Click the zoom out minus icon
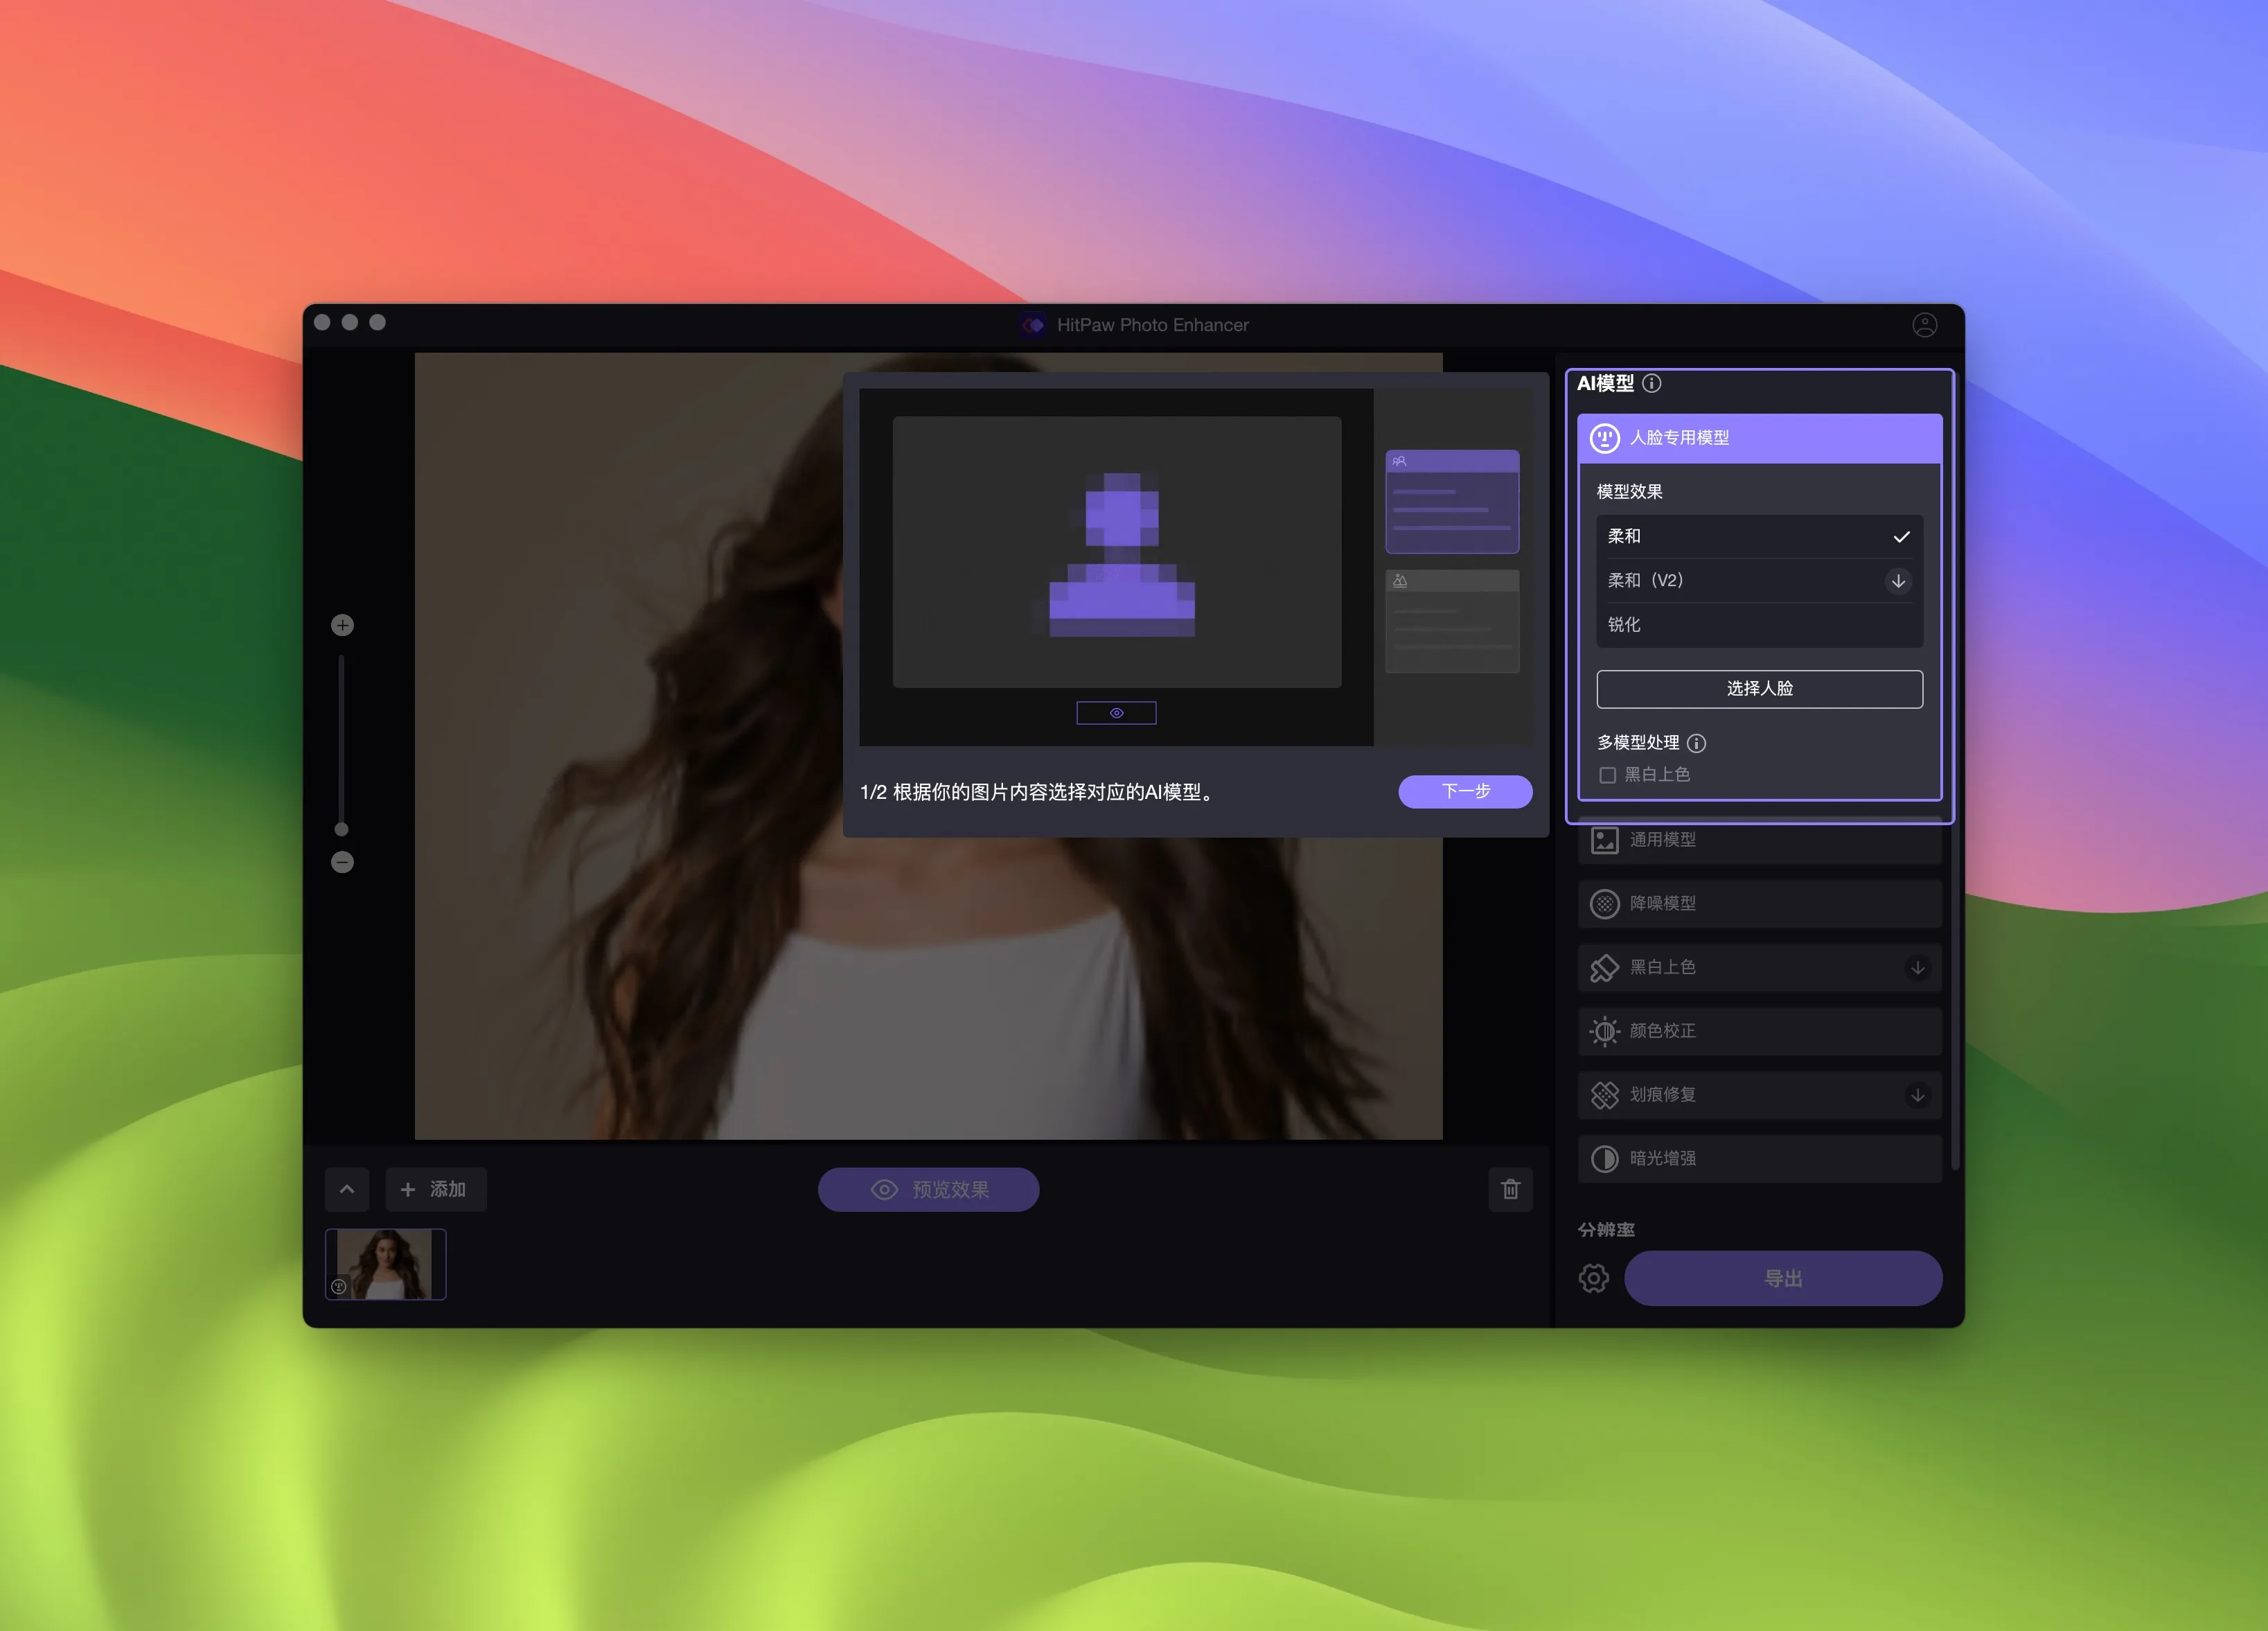This screenshot has height=1631, width=2268. [342, 862]
